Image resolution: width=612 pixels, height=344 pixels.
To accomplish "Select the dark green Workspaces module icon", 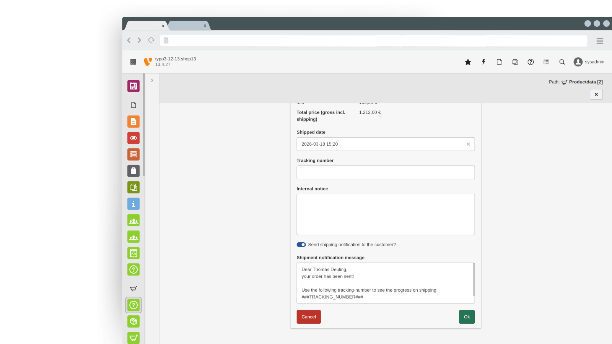I will [x=133, y=187].
